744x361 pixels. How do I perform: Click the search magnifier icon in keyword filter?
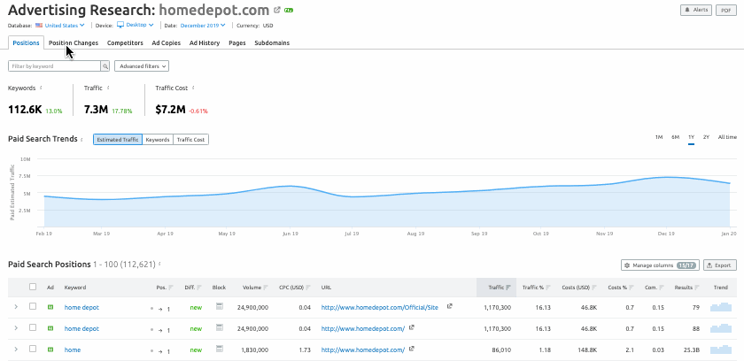click(x=105, y=66)
